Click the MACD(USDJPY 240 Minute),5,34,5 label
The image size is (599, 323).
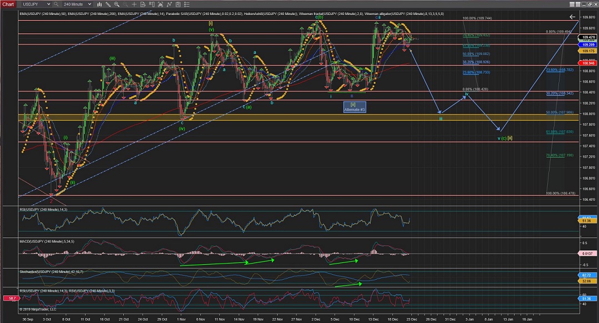tap(47, 241)
